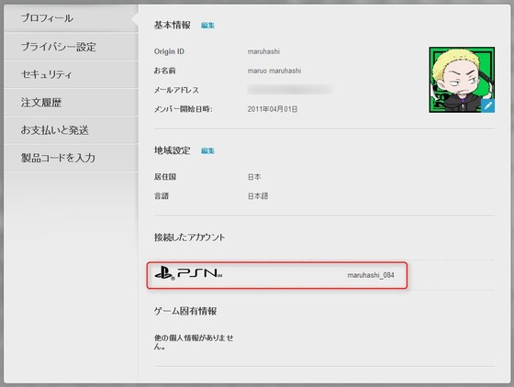Open the プライバシー設定 sidebar tab
This screenshot has height=387, width=514.
pos(71,47)
